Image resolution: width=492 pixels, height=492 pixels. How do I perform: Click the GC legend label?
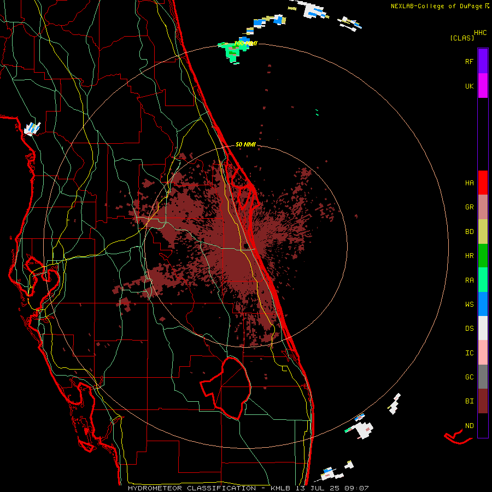click(x=469, y=377)
